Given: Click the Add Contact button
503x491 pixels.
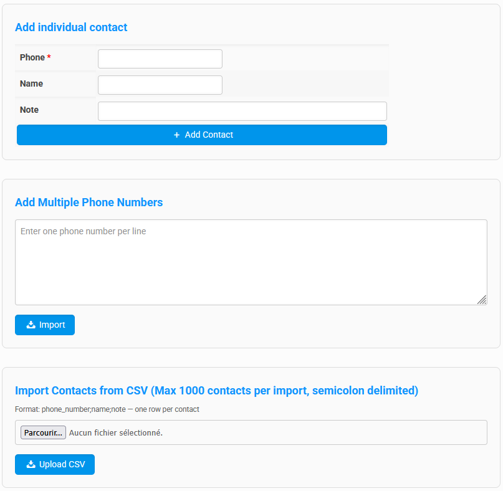Looking at the screenshot, I should click(x=202, y=135).
